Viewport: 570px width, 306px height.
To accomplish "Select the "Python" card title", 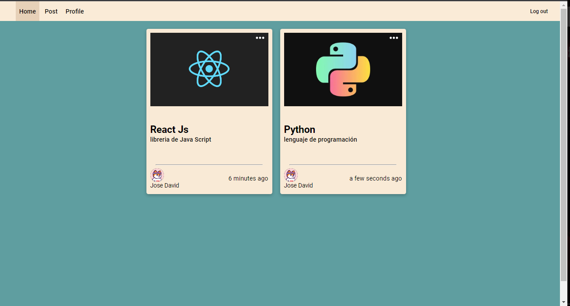I will pos(299,129).
